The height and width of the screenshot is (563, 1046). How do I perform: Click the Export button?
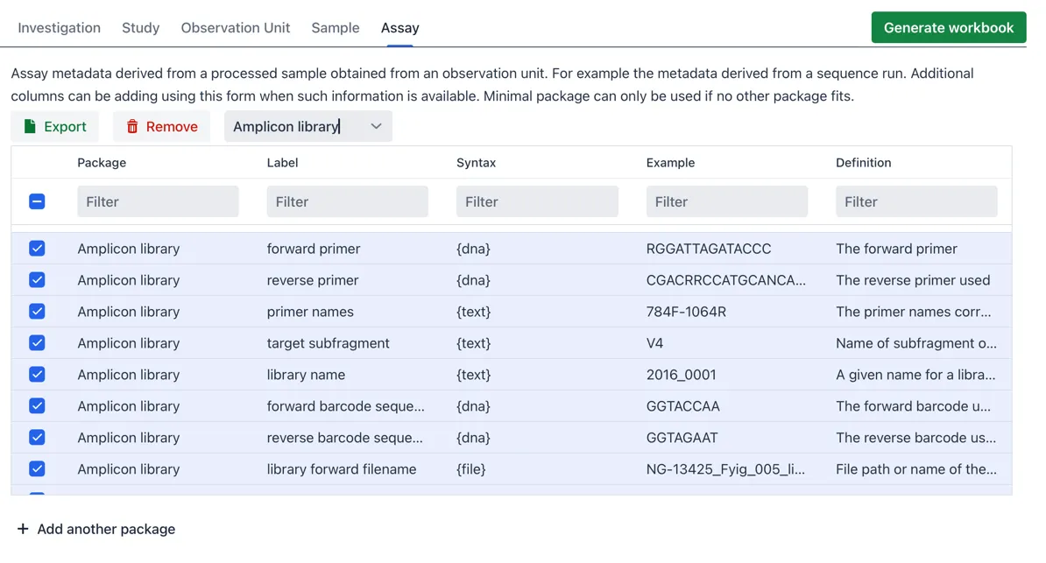pyautogui.click(x=54, y=126)
